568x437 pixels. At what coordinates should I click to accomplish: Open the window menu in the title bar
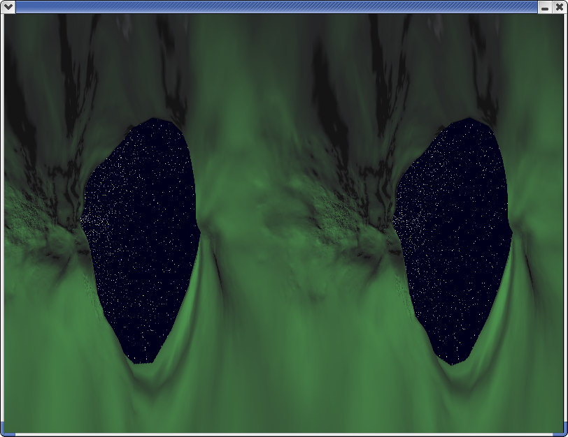[x=7, y=6]
